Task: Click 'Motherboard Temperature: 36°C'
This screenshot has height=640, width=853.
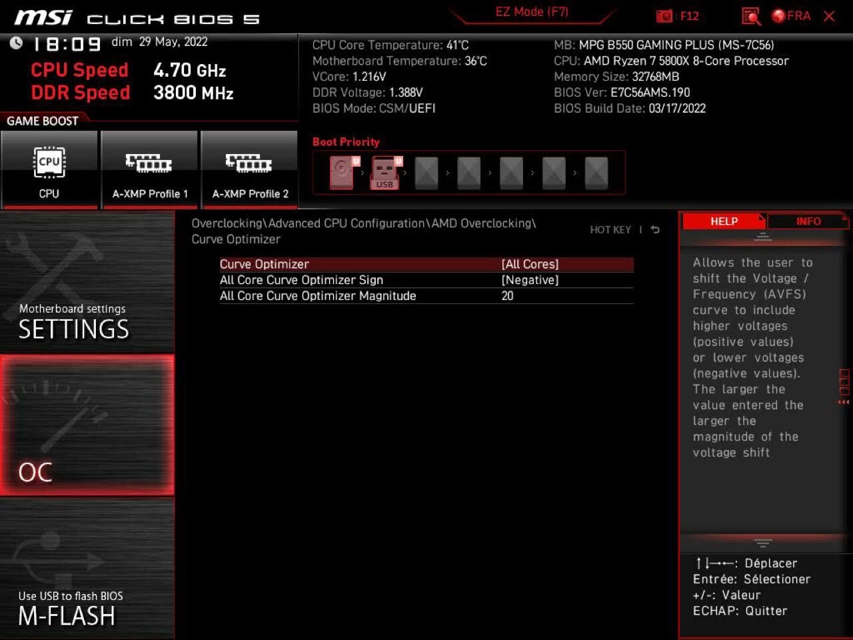Action: (400, 61)
